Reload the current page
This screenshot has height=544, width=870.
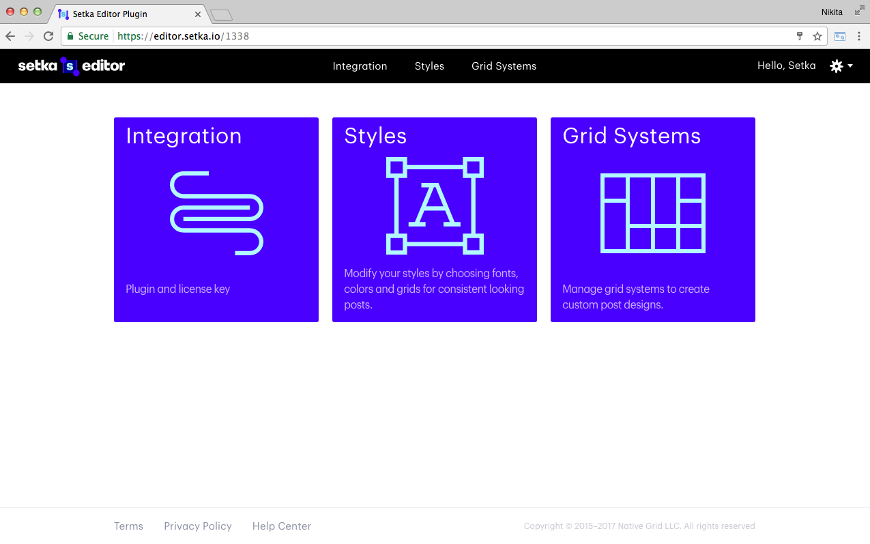click(x=48, y=36)
